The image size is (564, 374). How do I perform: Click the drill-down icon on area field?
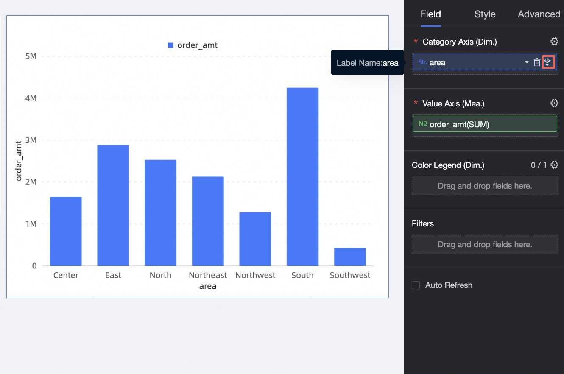548,62
